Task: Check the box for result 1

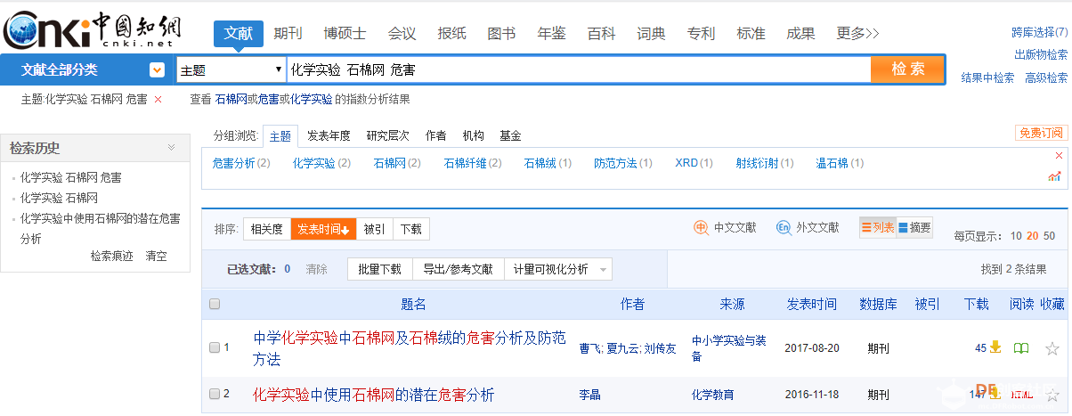Action: [x=214, y=347]
